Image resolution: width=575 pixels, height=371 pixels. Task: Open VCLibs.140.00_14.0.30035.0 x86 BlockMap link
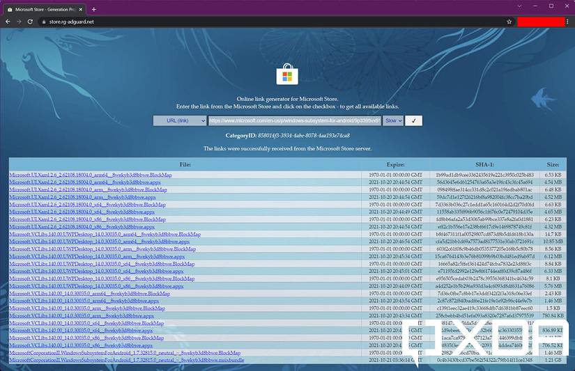pyautogui.click(x=86, y=338)
